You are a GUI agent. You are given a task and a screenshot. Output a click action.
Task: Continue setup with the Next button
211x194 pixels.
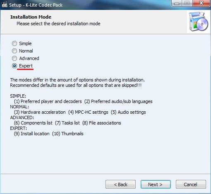coord(156,184)
